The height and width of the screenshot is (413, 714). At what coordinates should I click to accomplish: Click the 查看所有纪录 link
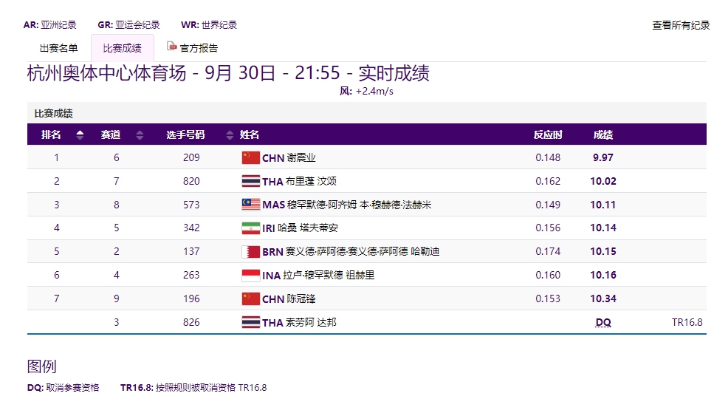pyautogui.click(x=681, y=25)
